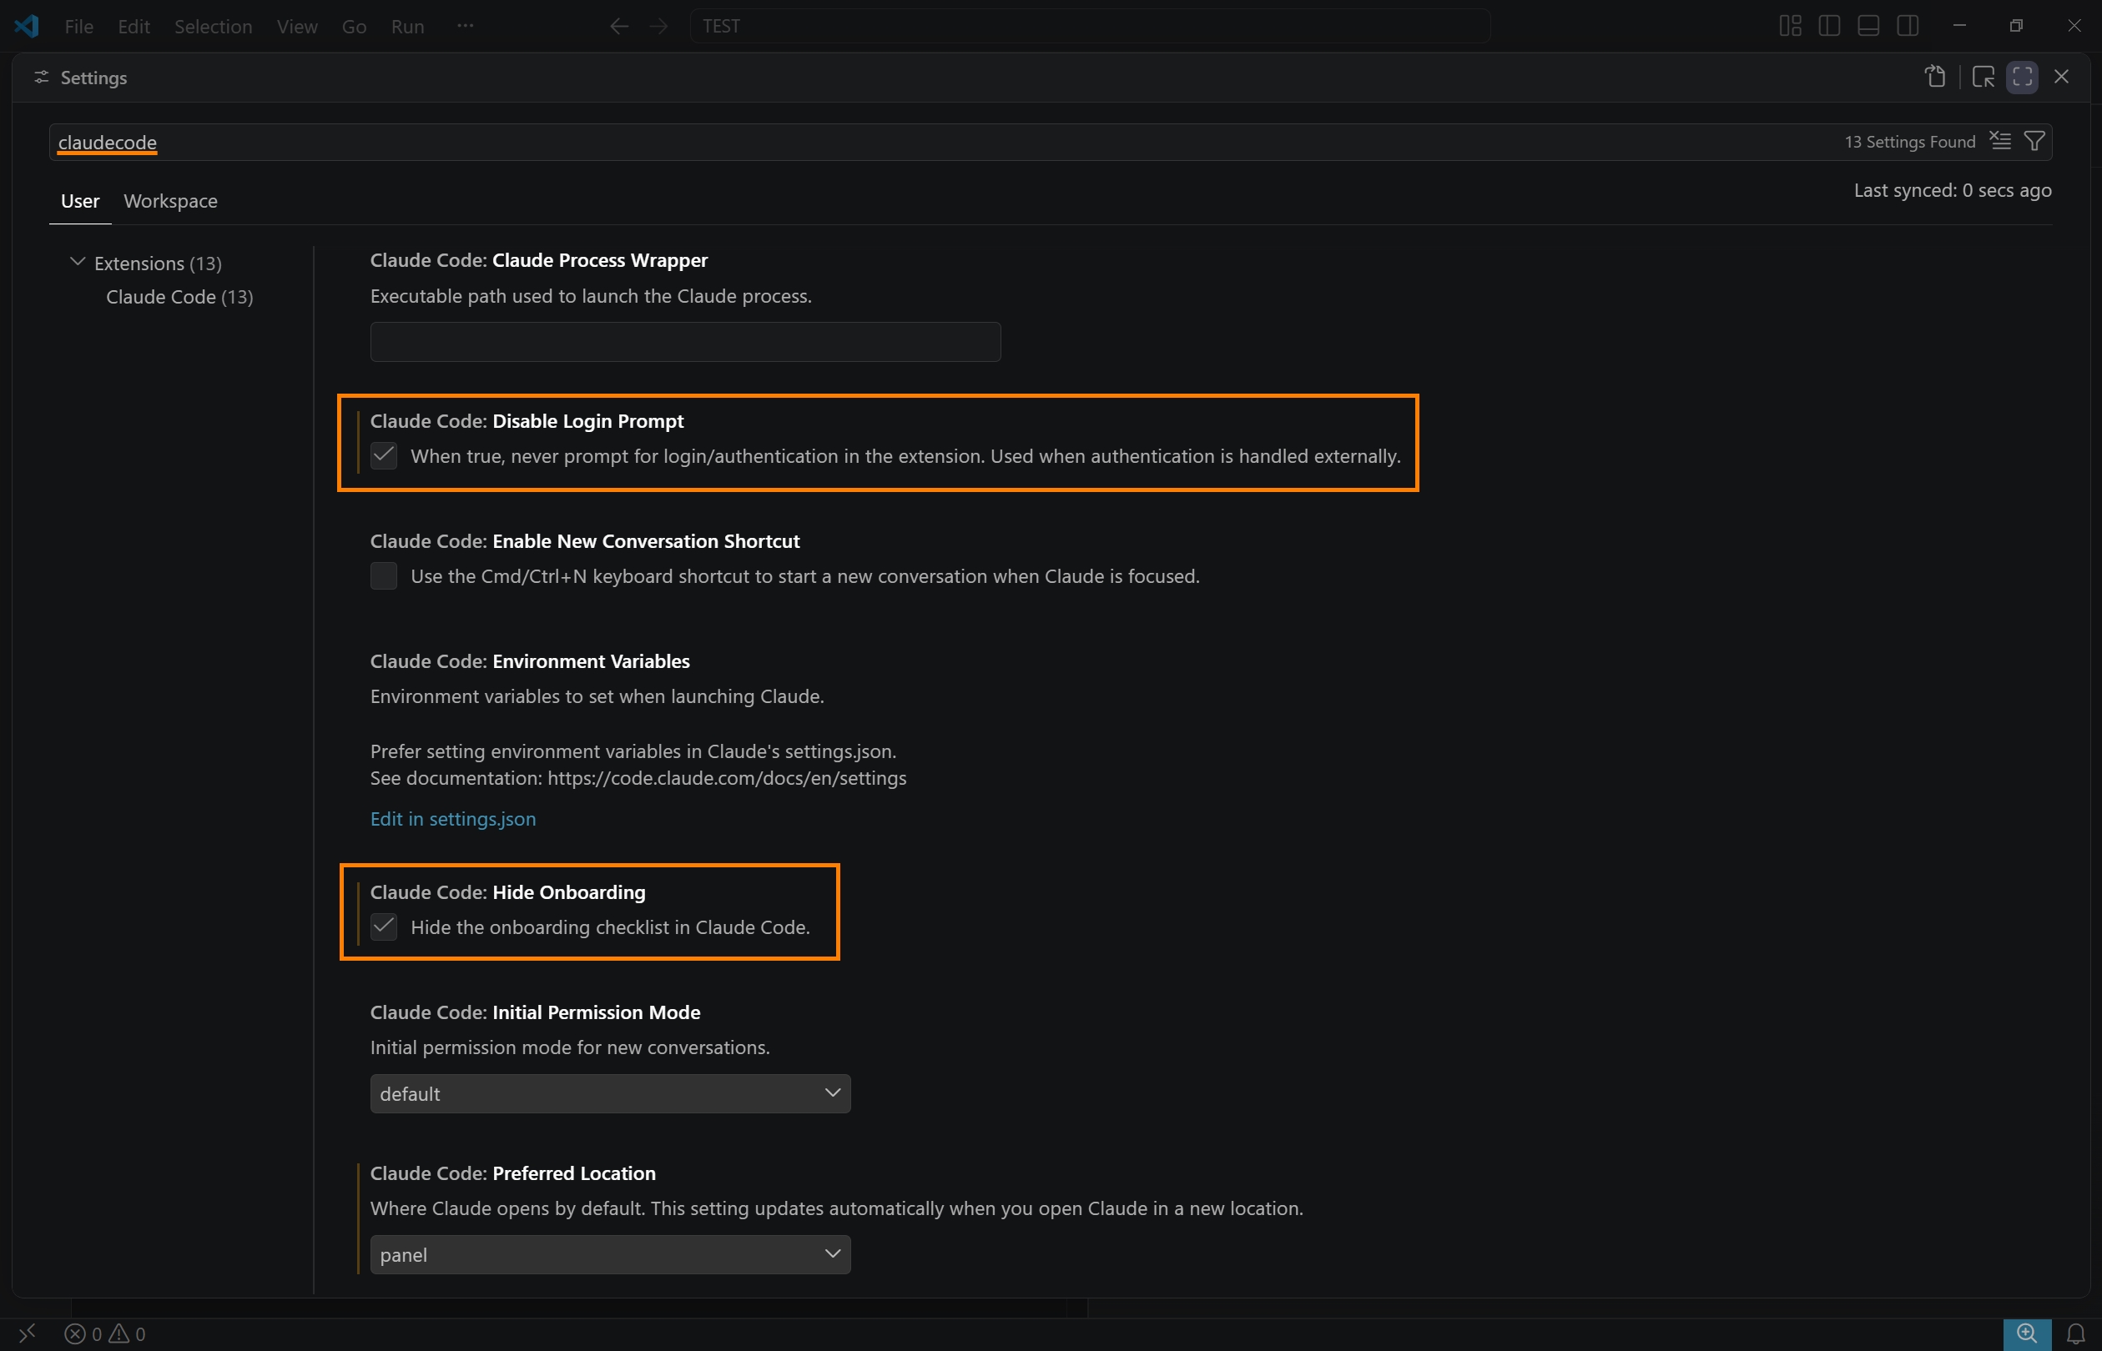The image size is (2102, 1351).
Task: Minimize the VS Code window
Action: [x=1959, y=27]
